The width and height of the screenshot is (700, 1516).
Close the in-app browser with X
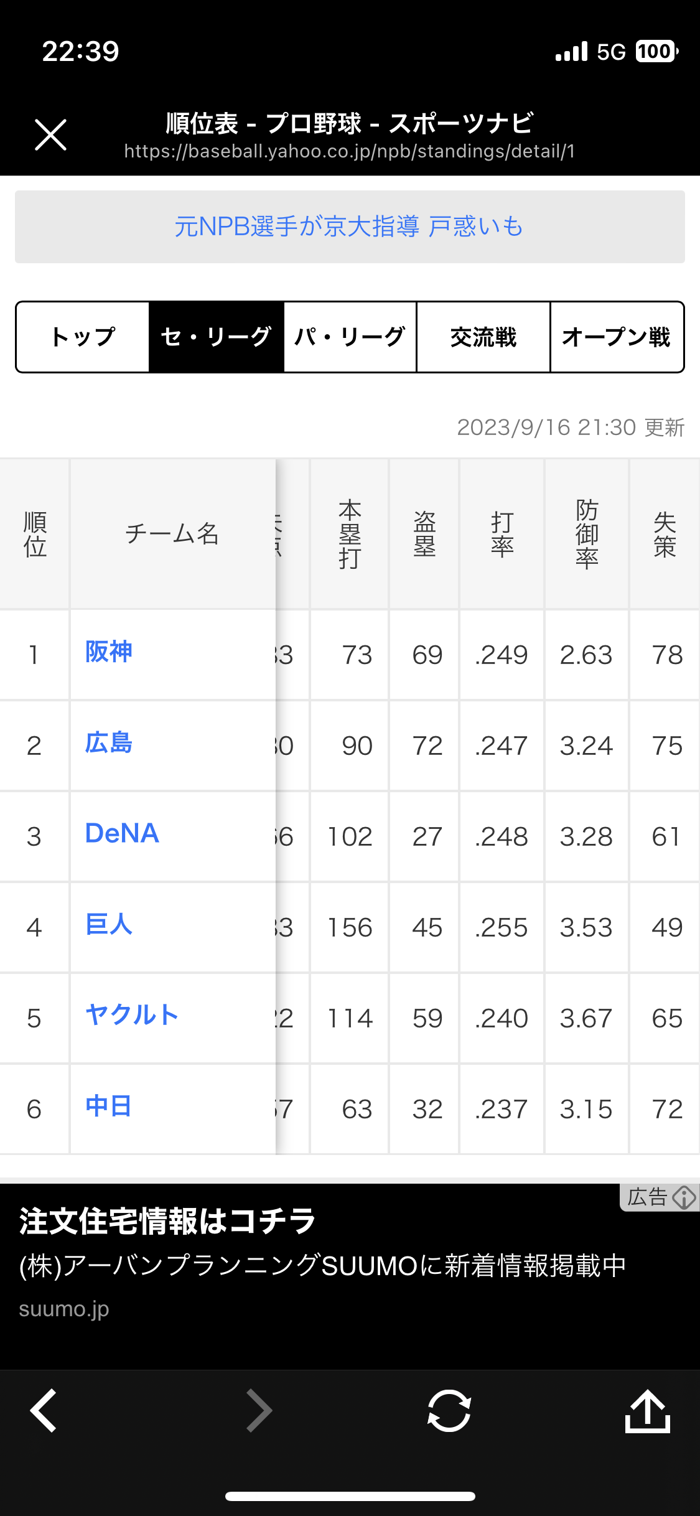[50, 134]
